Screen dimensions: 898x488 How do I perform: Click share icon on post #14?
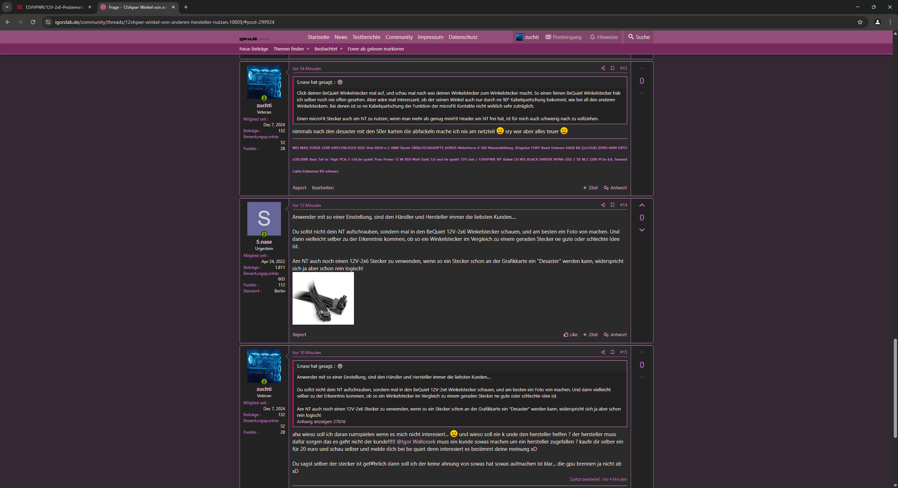coord(603,205)
